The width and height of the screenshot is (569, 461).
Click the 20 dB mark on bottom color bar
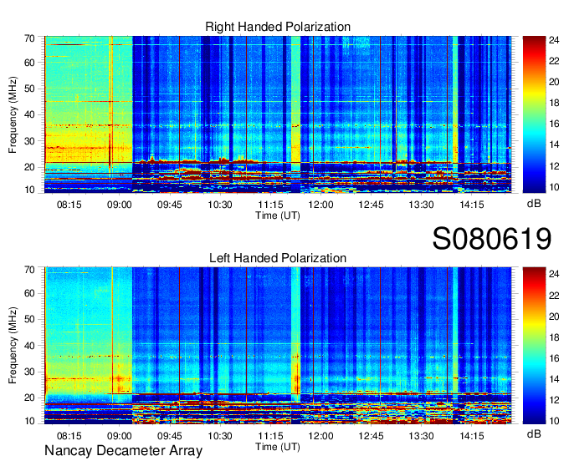pyautogui.click(x=554, y=317)
